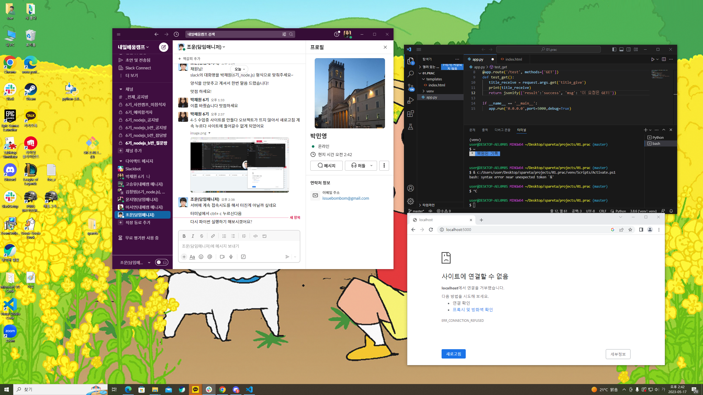The image size is (703, 395).
Task: Bookmark the localhost page with the star icon
Action: point(630,230)
